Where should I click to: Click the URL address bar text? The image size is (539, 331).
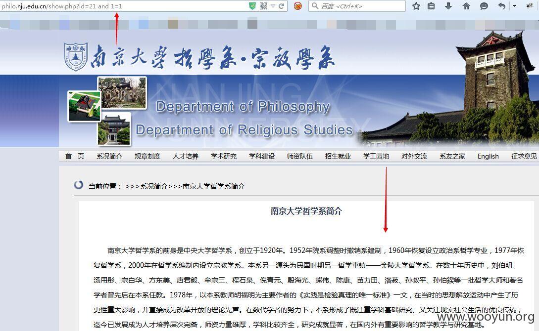[62, 6]
